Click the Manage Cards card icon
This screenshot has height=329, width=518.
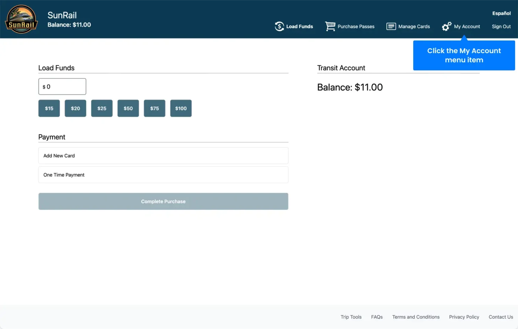[391, 26]
